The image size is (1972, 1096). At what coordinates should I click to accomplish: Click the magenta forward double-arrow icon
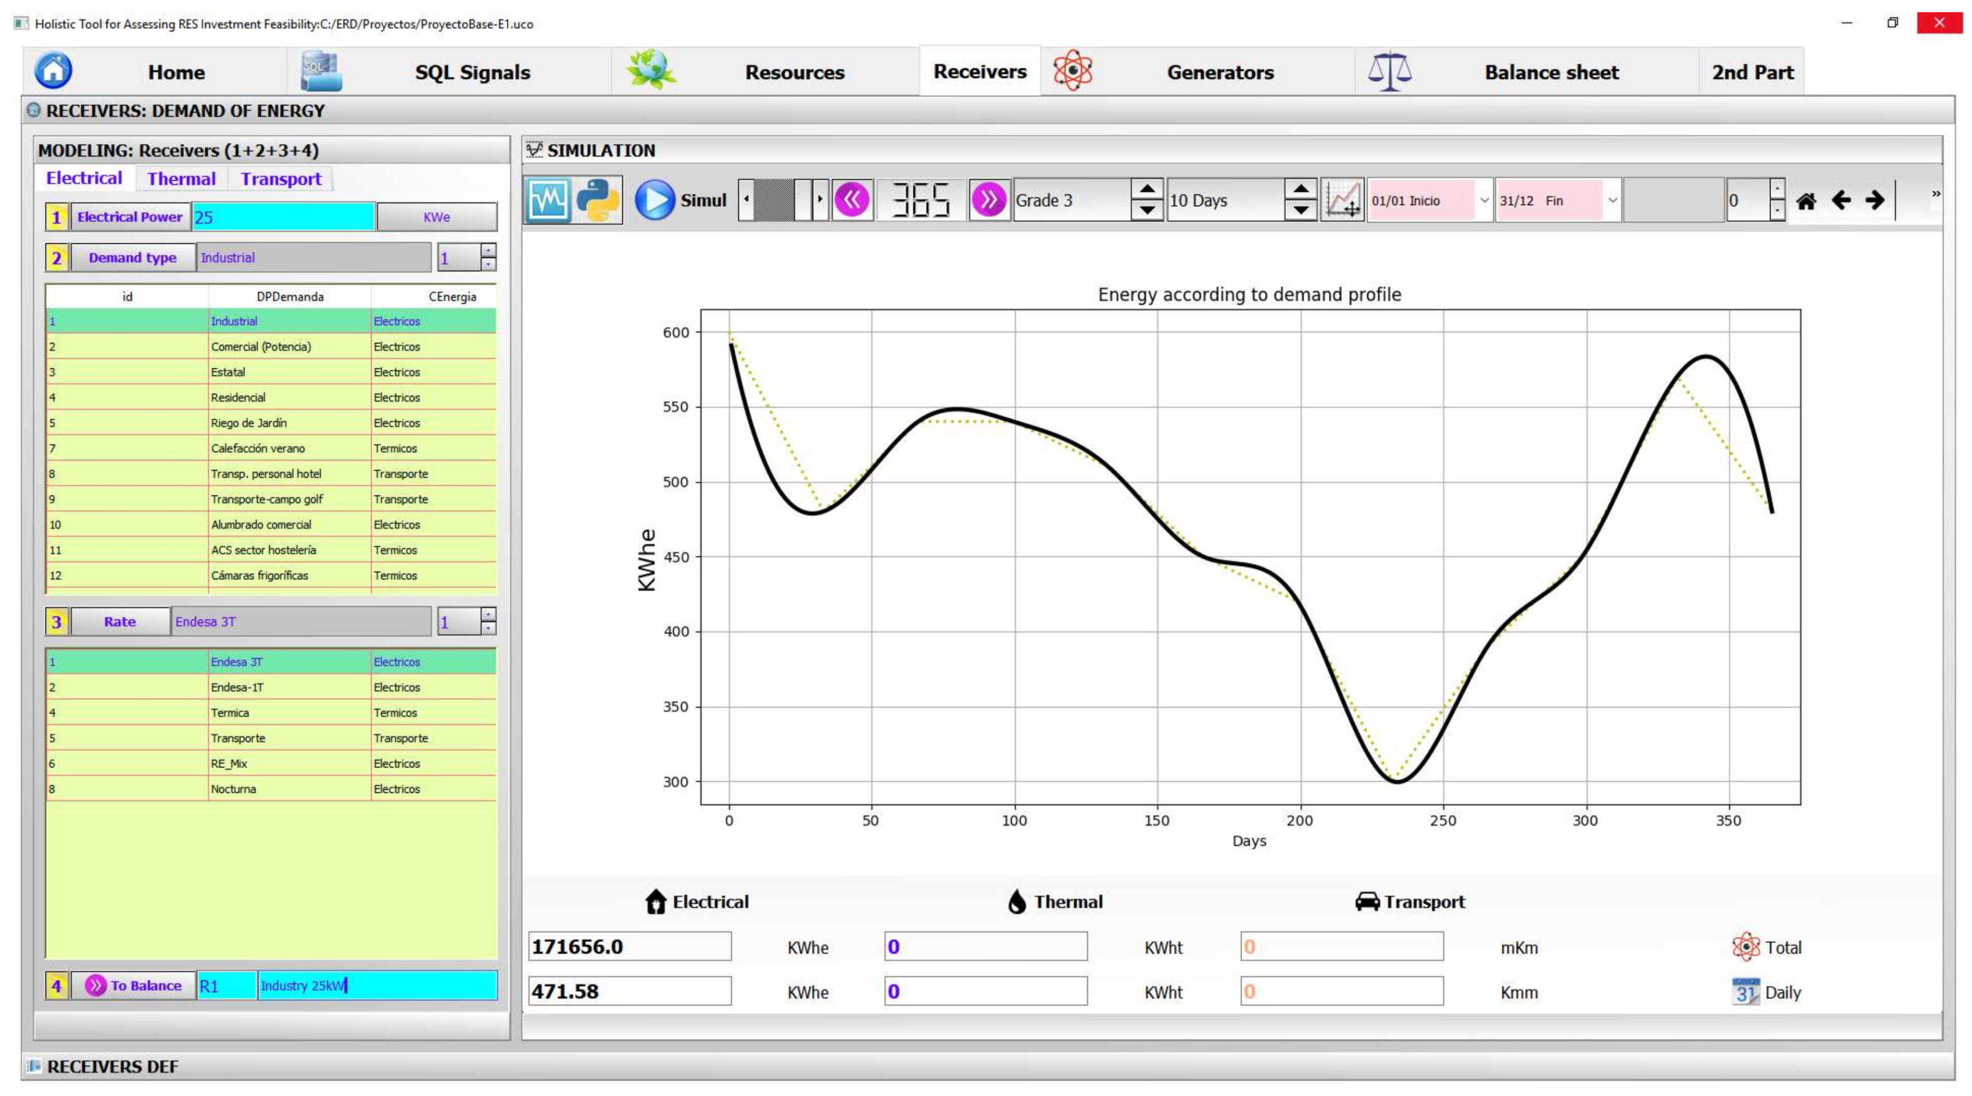(988, 201)
